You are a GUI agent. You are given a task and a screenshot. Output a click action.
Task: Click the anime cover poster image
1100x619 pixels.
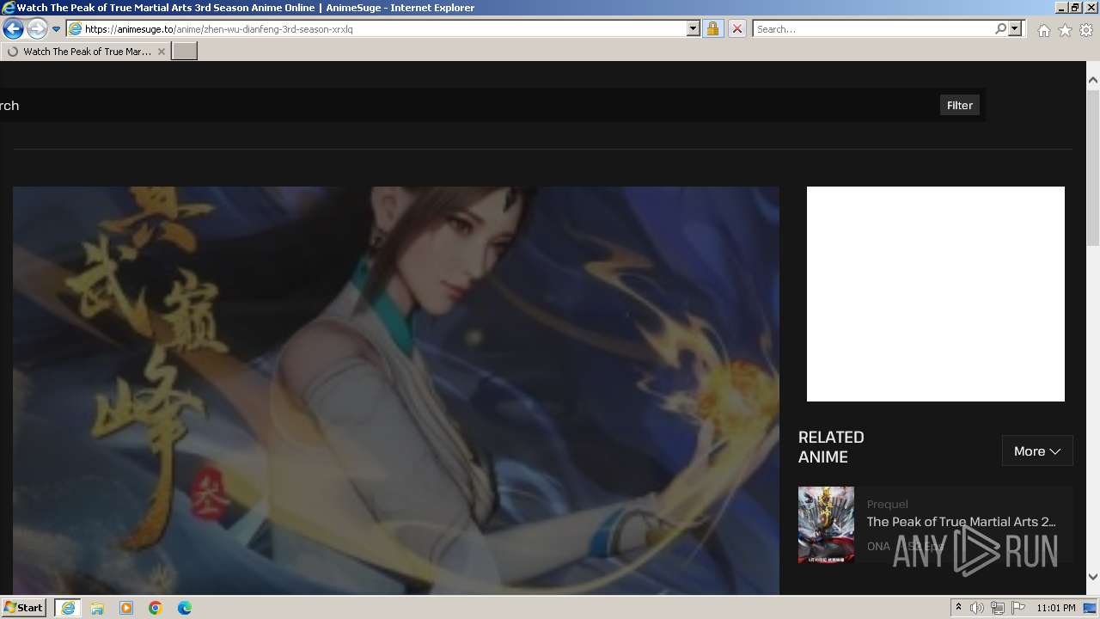(x=396, y=390)
